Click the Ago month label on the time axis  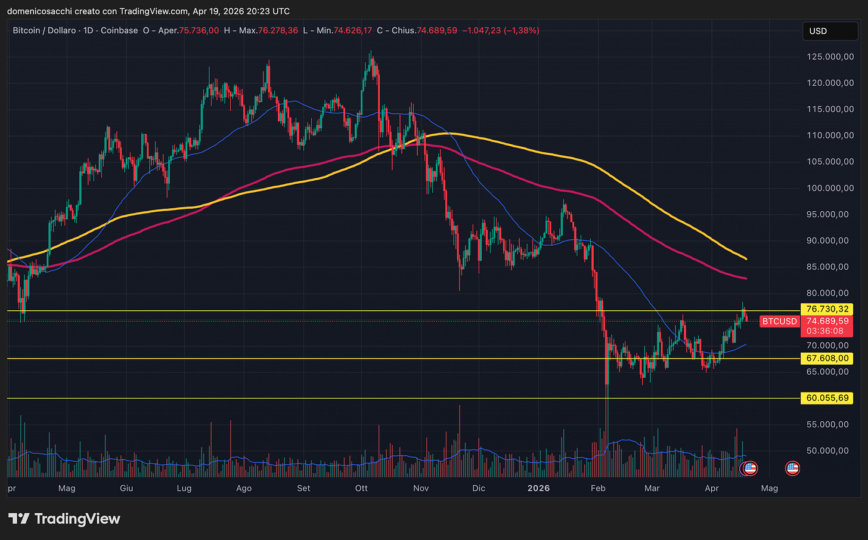pos(244,488)
